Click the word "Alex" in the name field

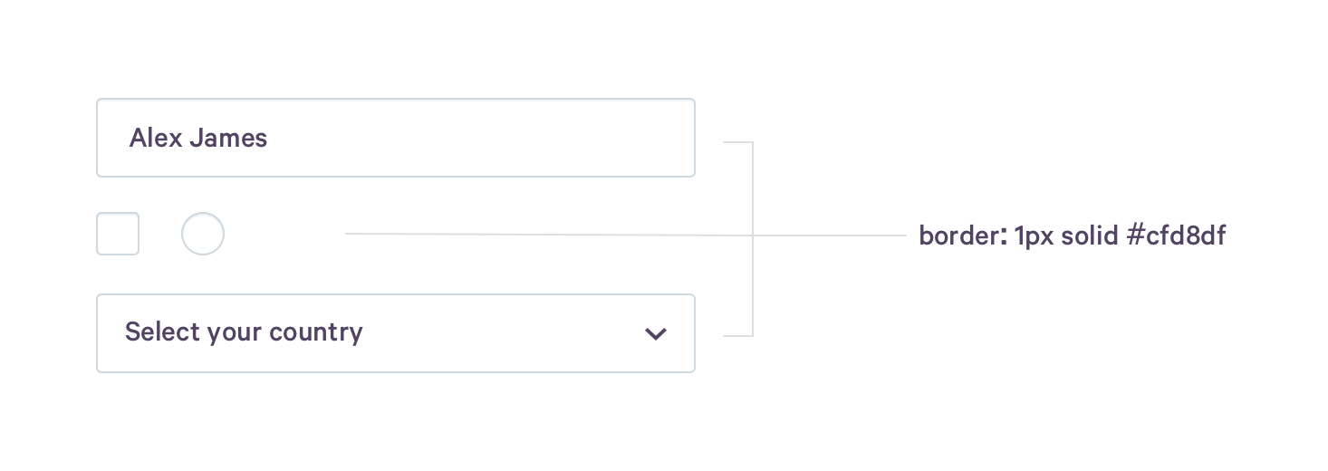point(156,139)
